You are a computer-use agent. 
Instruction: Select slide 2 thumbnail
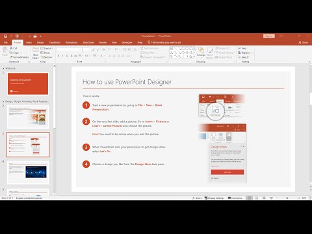[x=28, y=117]
